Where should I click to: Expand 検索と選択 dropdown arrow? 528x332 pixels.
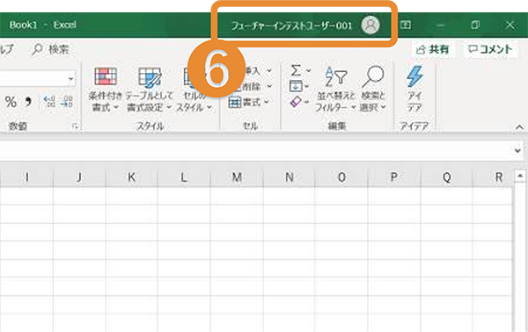point(383,107)
